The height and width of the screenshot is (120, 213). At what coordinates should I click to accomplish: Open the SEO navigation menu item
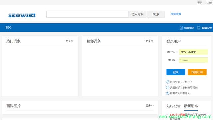pyautogui.click(x=8, y=27)
